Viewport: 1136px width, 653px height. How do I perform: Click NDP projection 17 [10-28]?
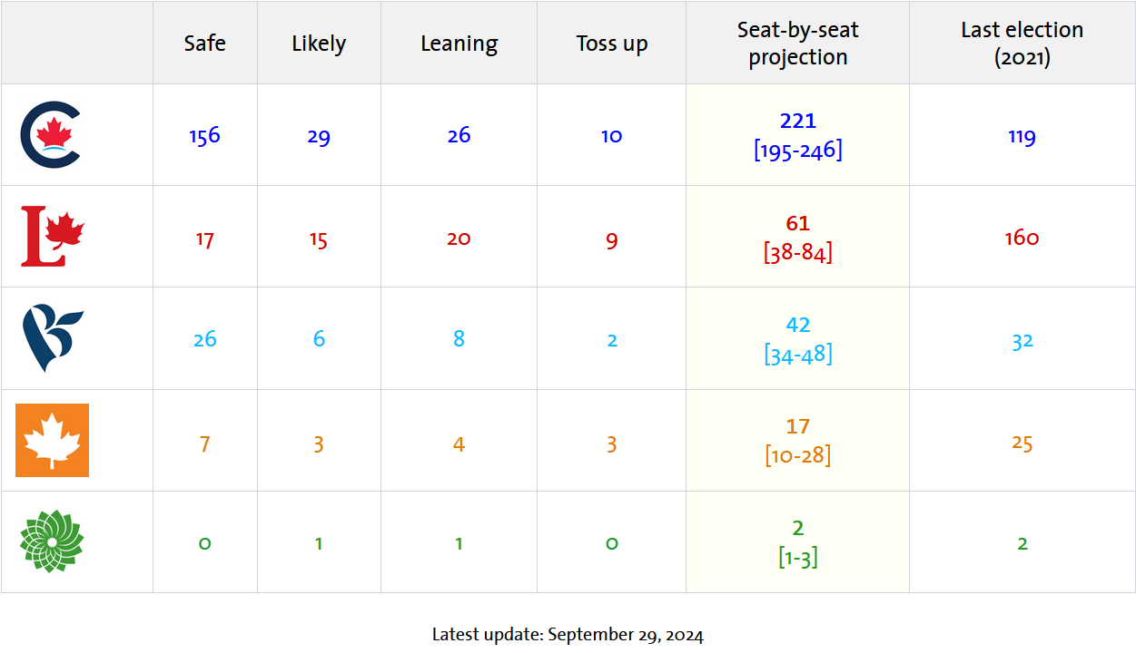[797, 441]
